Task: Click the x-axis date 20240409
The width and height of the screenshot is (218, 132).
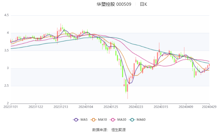Action: [x=186, y=107]
